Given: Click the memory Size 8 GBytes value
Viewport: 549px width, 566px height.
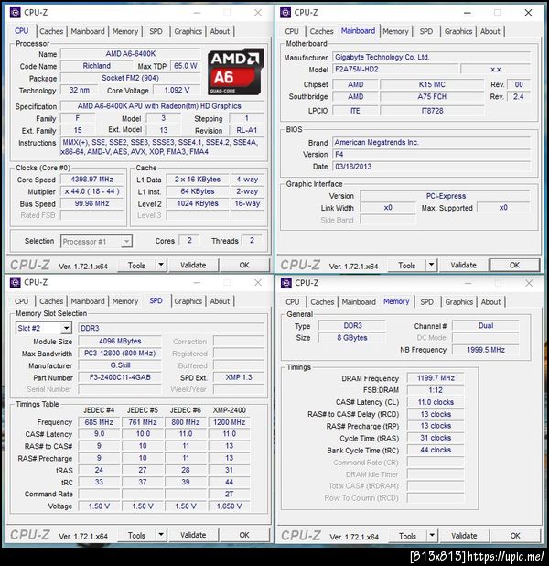Looking at the screenshot, I should [x=352, y=338].
